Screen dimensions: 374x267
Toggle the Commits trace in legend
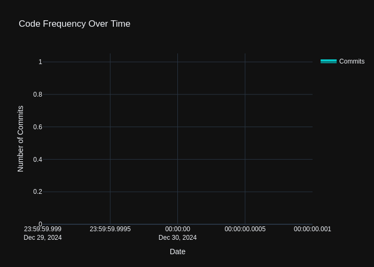click(x=351, y=61)
